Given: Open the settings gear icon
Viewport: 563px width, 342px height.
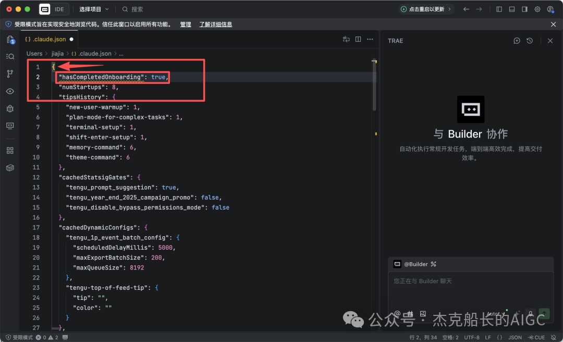Looking at the screenshot, I should (x=537, y=9).
